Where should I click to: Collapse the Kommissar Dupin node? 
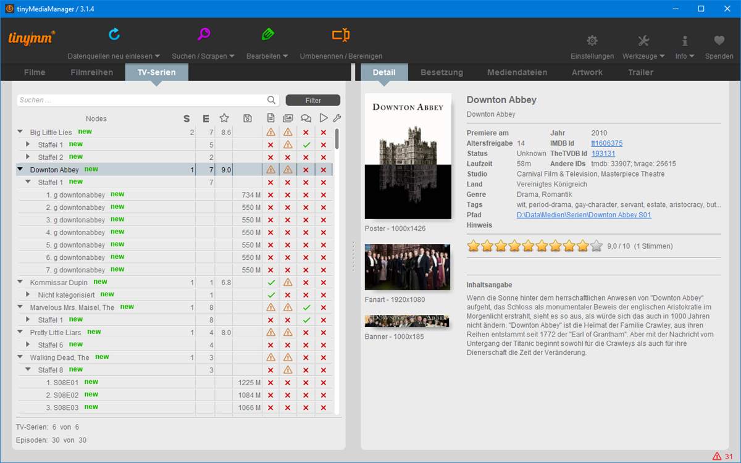tap(20, 283)
